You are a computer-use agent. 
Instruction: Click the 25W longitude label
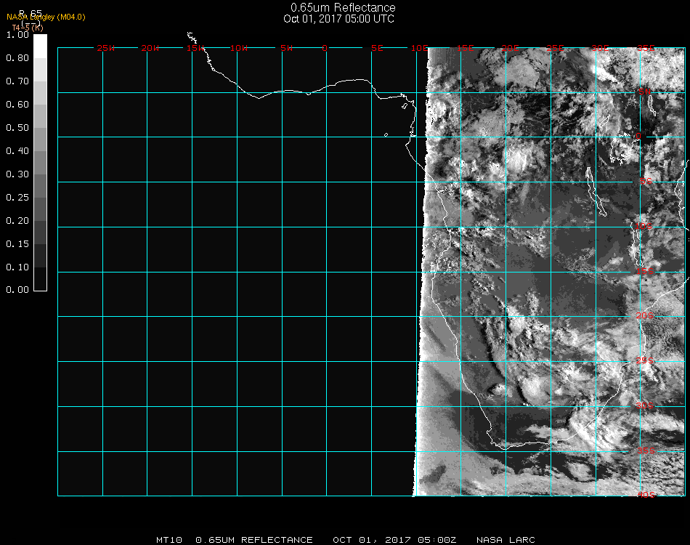coord(106,48)
